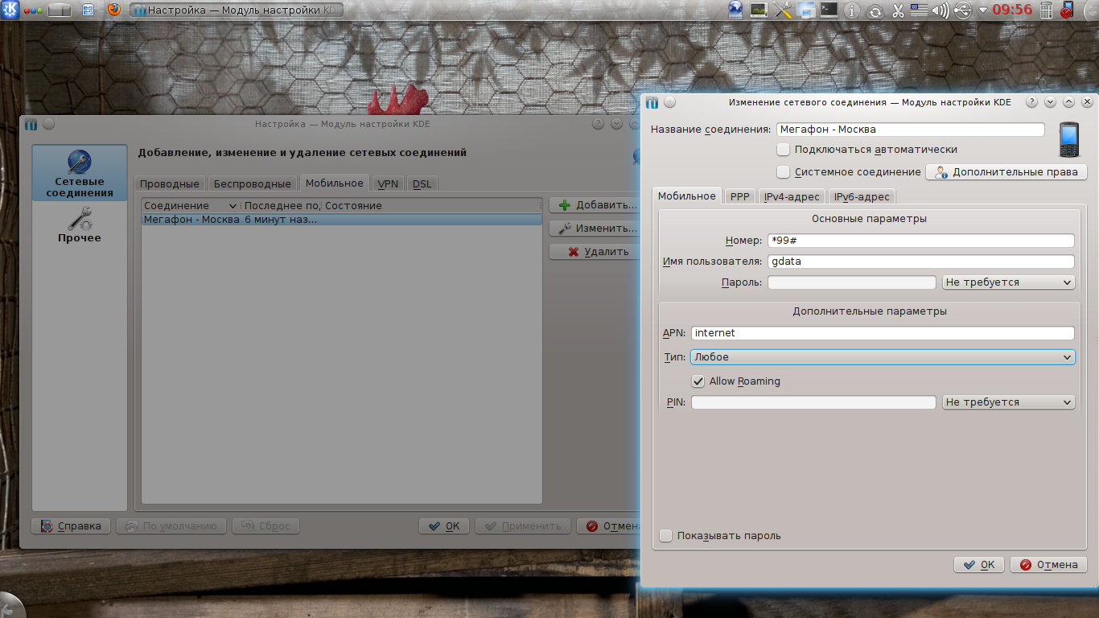
Task: Launch Firefox from the top panel
Action: coord(113,10)
